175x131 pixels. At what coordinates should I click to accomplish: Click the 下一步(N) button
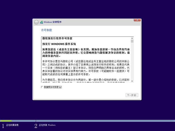132,95
